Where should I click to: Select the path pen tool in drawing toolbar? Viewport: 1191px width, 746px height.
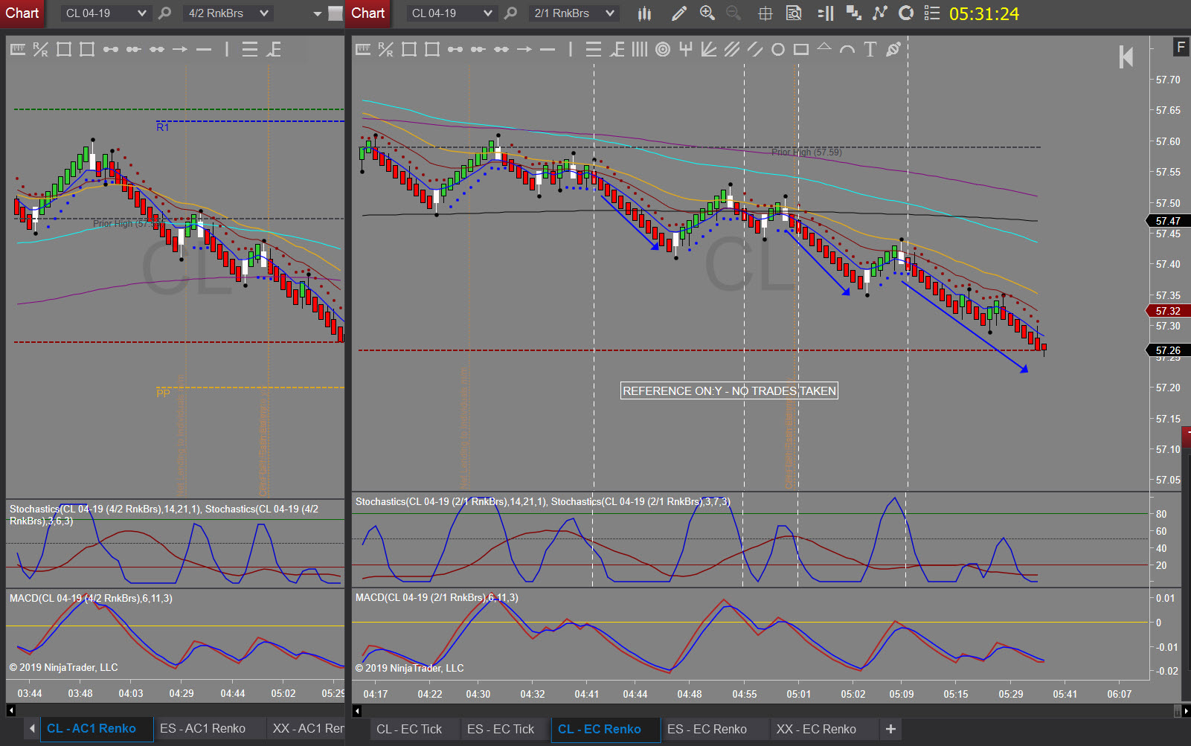[893, 49]
